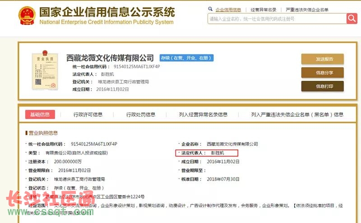The image size is (361, 223).
Task: Click the 存续（在营、开业、在册）status badge
Action: (186, 58)
